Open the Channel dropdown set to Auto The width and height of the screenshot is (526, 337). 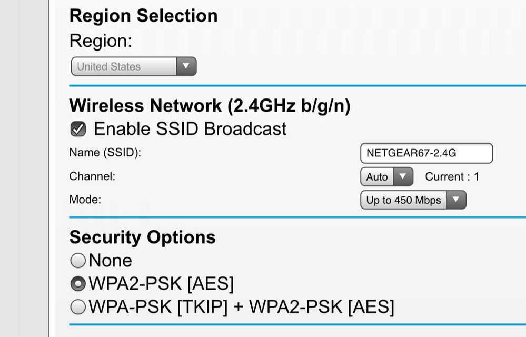pos(377,177)
